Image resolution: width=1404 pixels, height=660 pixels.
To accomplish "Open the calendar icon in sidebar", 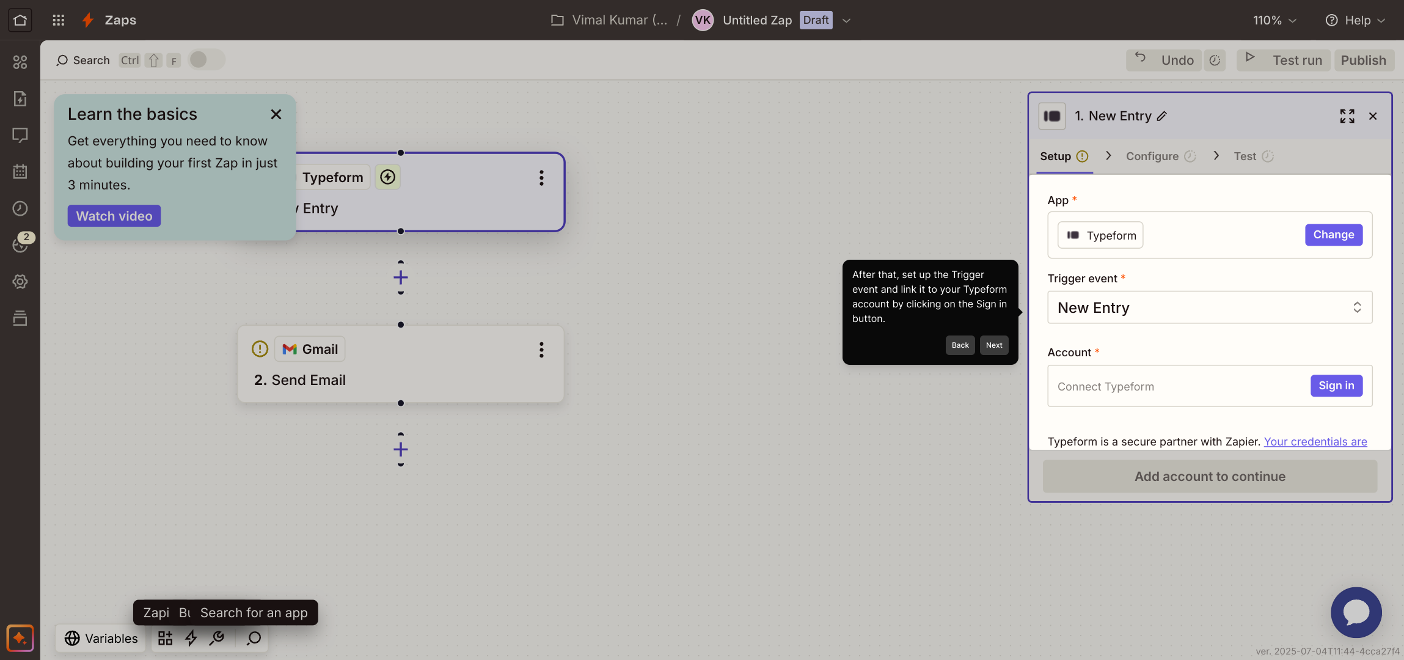I will [x=20, y=172].
